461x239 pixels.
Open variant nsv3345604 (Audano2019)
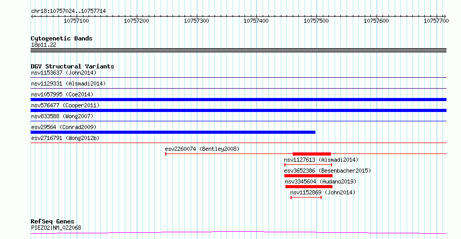click(x=321, y=181)
